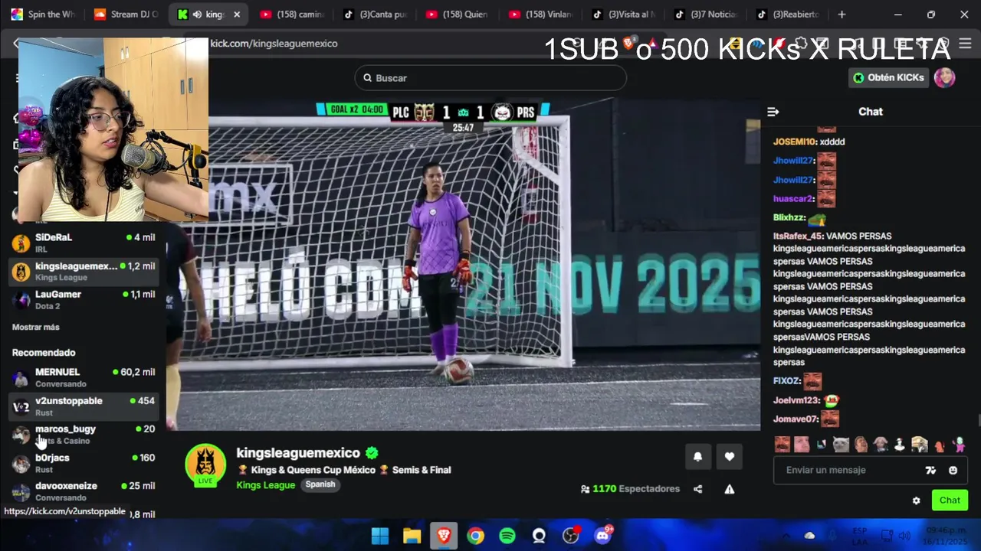
Task: Open 7TV emotes in chat input
Action: pyautogui.click(x=930, y=471)
